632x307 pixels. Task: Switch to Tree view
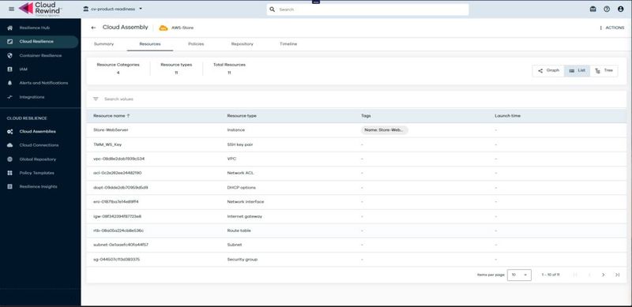tap(604, 70)
